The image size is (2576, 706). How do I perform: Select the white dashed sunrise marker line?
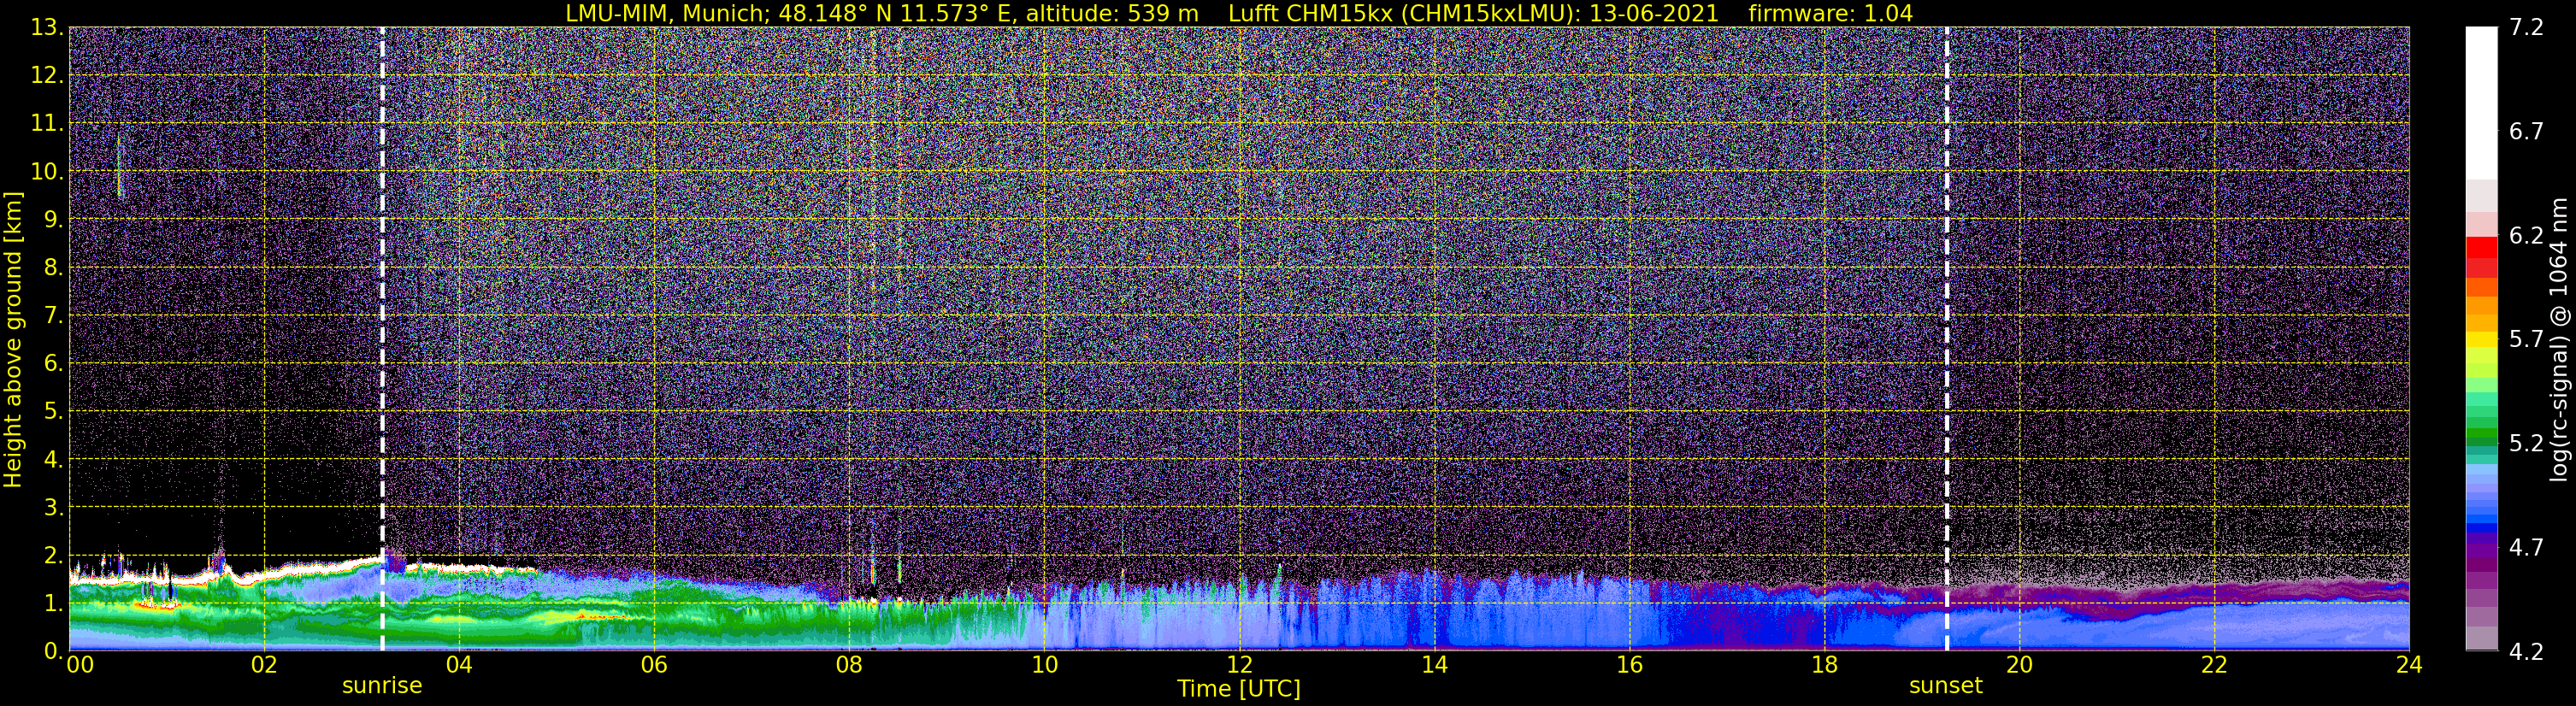382,339
